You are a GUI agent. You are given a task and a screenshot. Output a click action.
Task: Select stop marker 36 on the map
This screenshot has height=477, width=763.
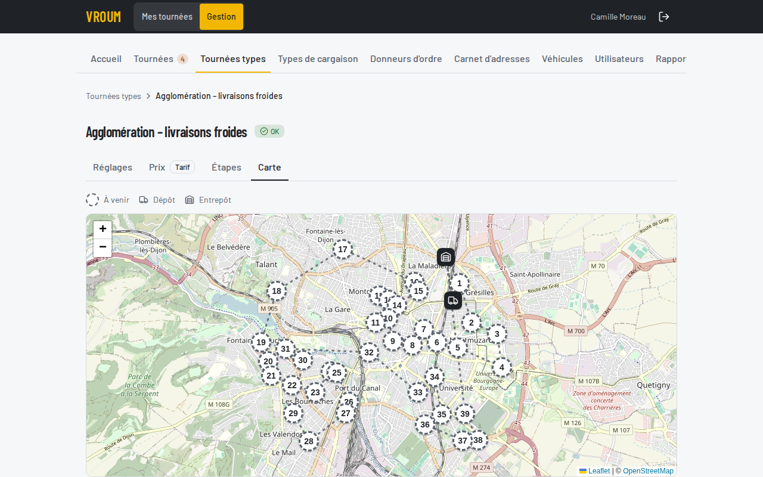tap(425, 425)
